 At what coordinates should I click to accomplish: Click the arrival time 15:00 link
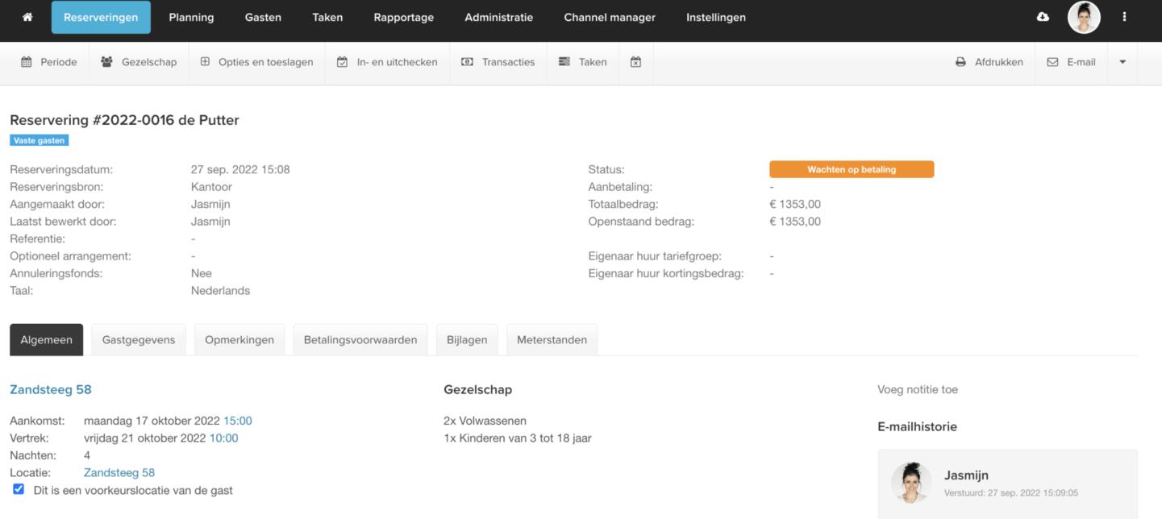[238, 421]
